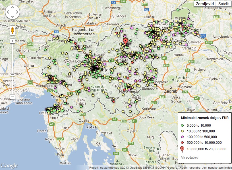Pan the map down with the arrow
The width and height of the screenshot is (232, 170).
[x=13, y=17]
